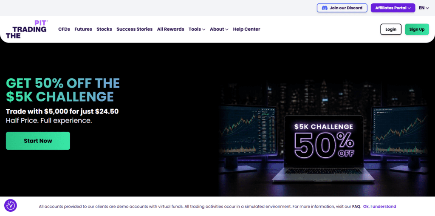Click The Trading Pit logo
This screenshot has width=435, height=216.
point(27,29)
